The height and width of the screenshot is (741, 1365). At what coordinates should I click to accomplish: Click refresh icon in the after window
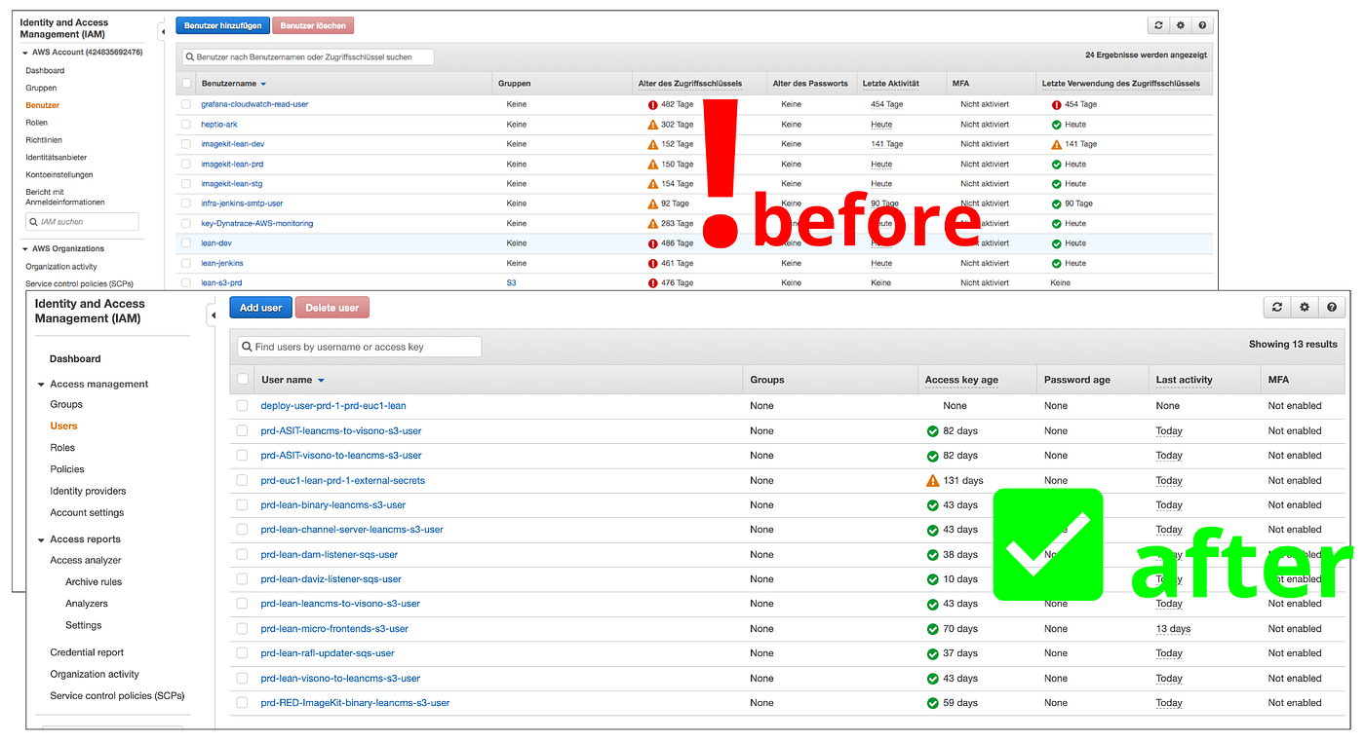[1276, 307]
